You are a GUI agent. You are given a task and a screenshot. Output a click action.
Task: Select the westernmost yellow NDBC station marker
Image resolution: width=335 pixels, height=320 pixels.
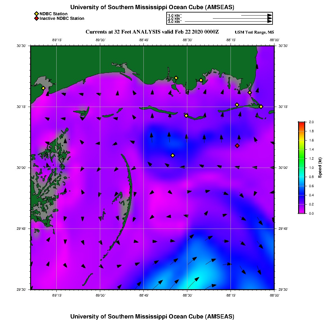[x=43, y=88]
